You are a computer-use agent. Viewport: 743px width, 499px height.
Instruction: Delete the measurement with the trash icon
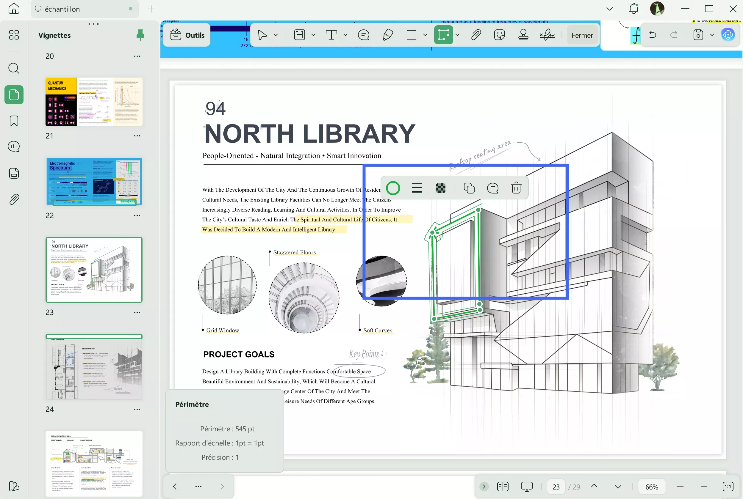click(516, 188)
